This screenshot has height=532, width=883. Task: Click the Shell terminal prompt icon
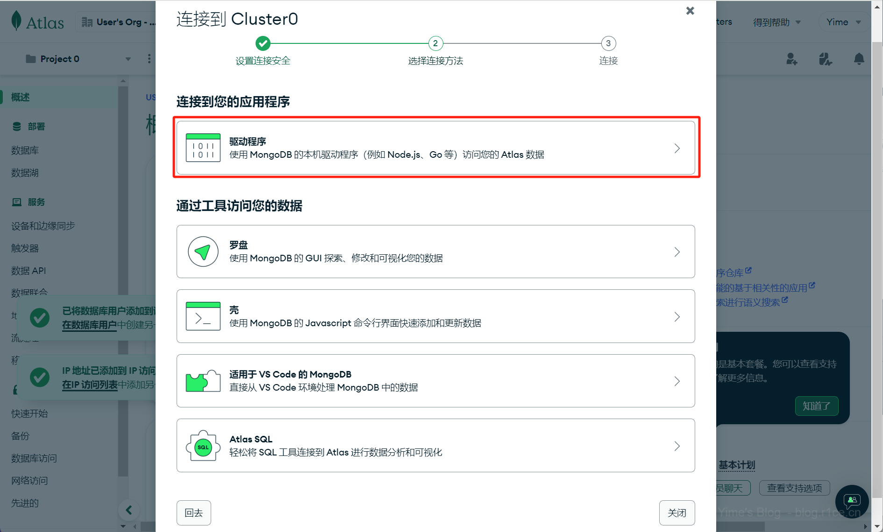(203, 316)
